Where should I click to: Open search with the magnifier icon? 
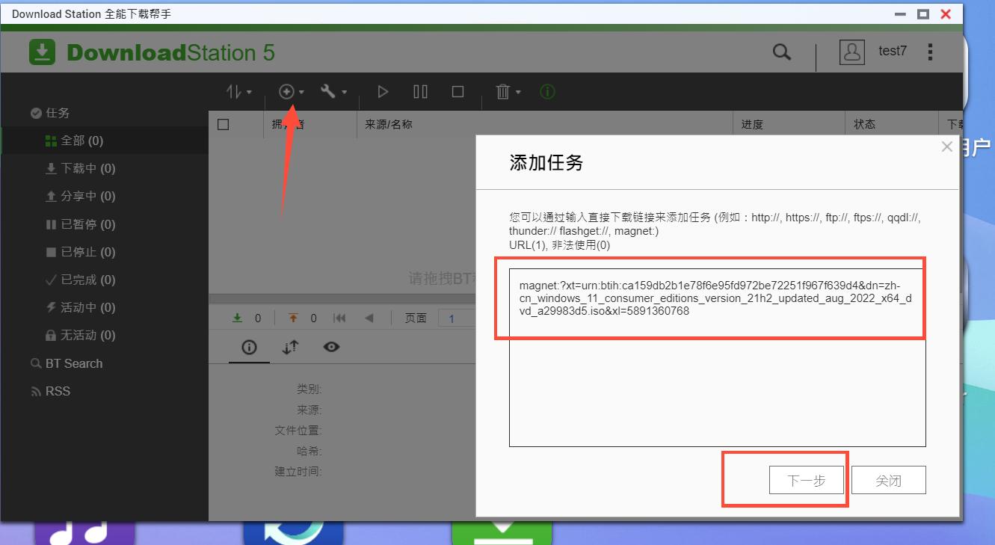pyautogui.click(x=782, y=52)
